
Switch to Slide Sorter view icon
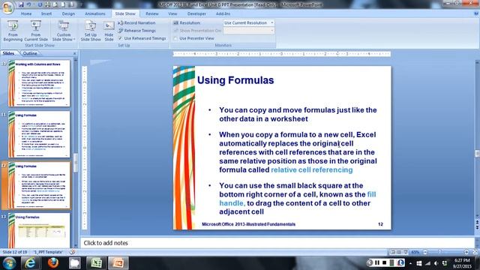tap(399, 252)
